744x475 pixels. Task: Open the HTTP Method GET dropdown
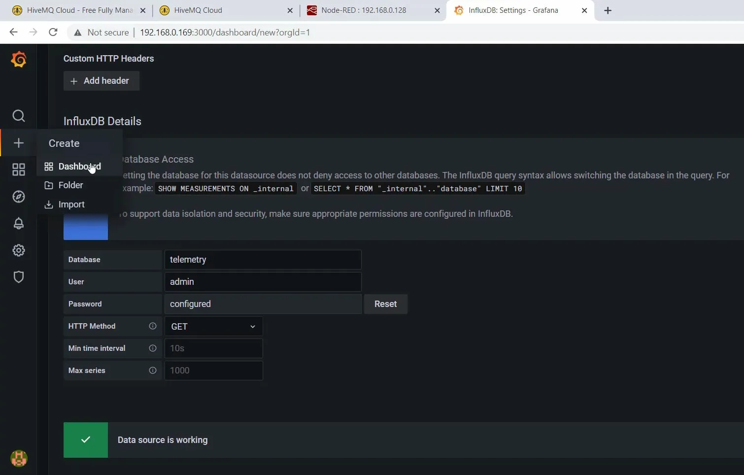click(213, 326)
